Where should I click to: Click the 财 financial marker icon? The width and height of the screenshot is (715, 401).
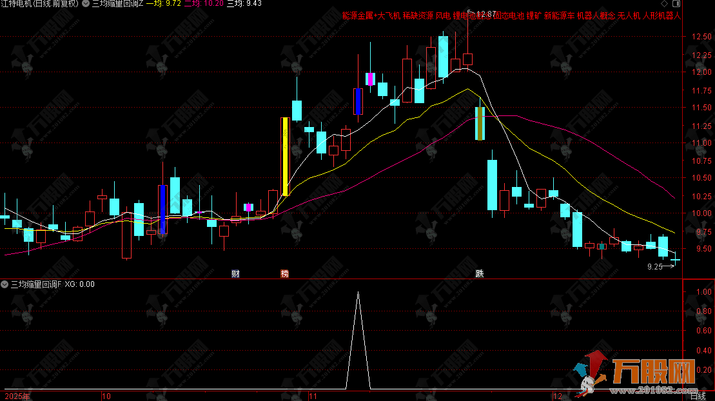coord(235,273)
